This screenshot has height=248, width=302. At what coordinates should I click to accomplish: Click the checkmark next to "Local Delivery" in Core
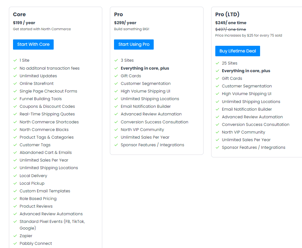click(x=15, y=176)
